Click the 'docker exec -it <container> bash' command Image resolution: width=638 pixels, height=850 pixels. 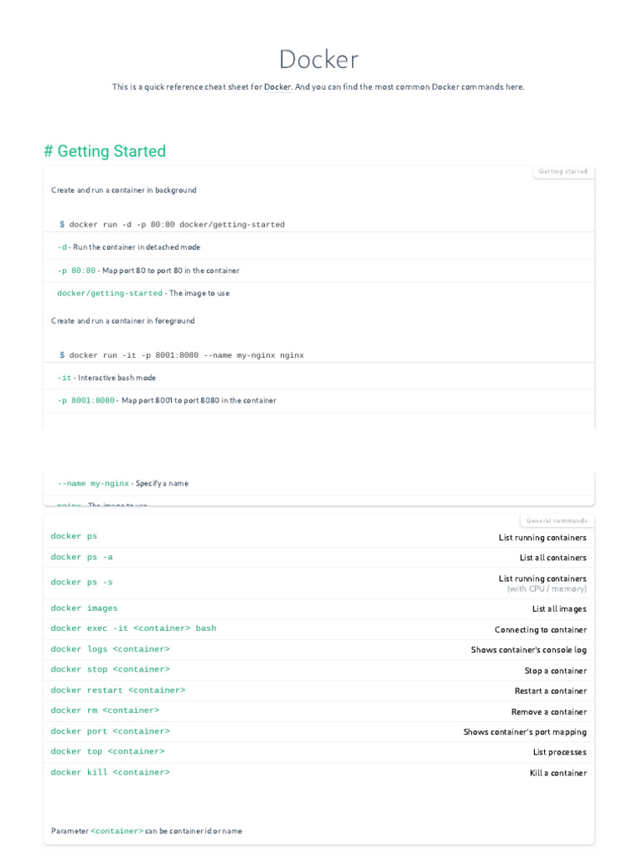point(133,628)
